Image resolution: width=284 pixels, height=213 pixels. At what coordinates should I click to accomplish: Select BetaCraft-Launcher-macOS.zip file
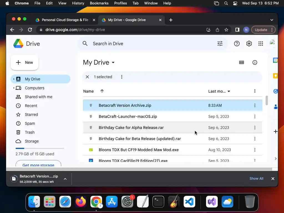pos(173,116)
